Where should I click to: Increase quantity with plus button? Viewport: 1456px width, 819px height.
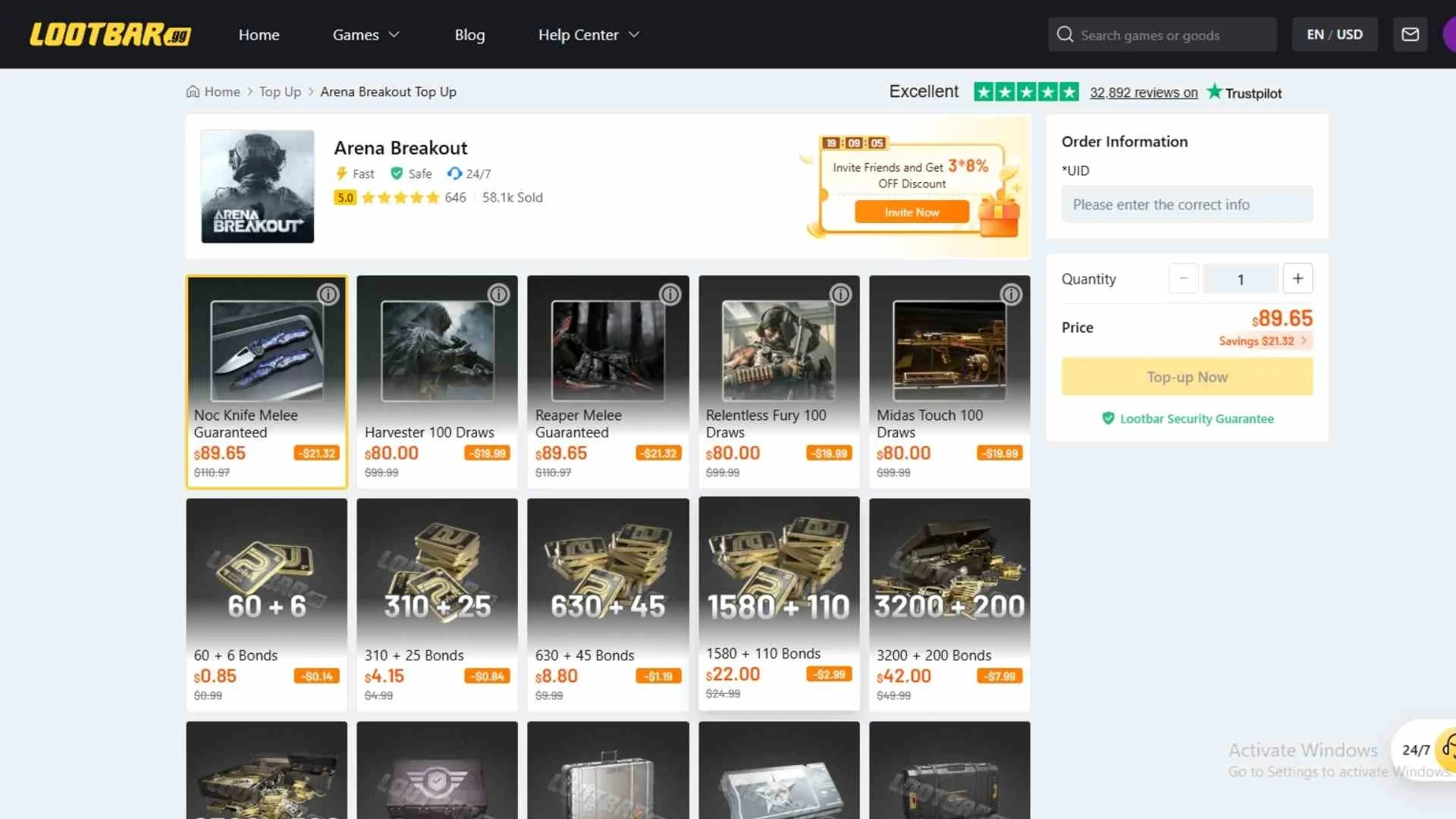coord(1298,278)
